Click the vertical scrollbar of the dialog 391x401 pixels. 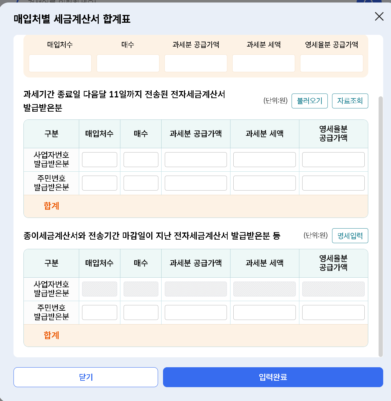(x=380, y=226)
